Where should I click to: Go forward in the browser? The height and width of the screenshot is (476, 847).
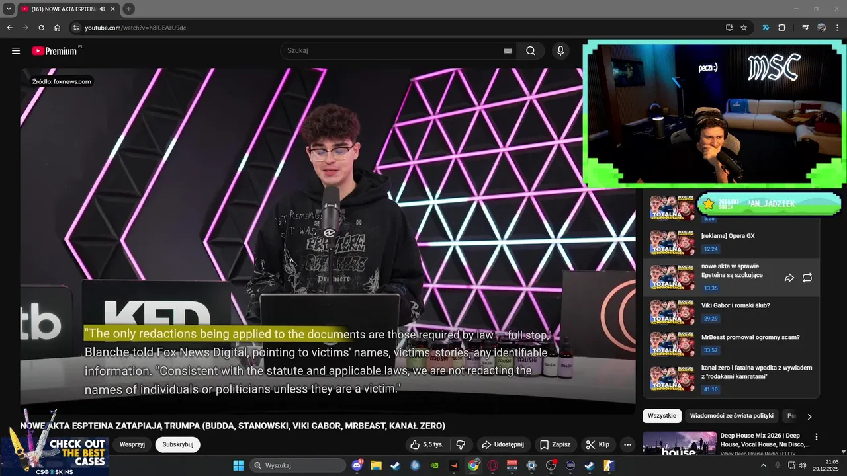click(25, 28)
